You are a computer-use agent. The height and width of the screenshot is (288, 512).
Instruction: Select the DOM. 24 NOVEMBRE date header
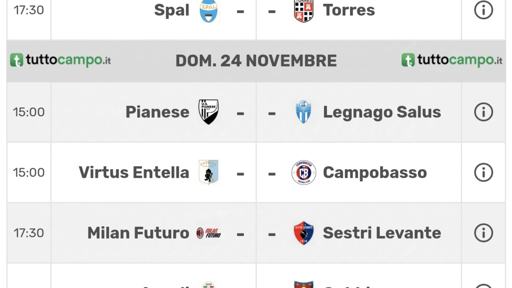point(256,61)
